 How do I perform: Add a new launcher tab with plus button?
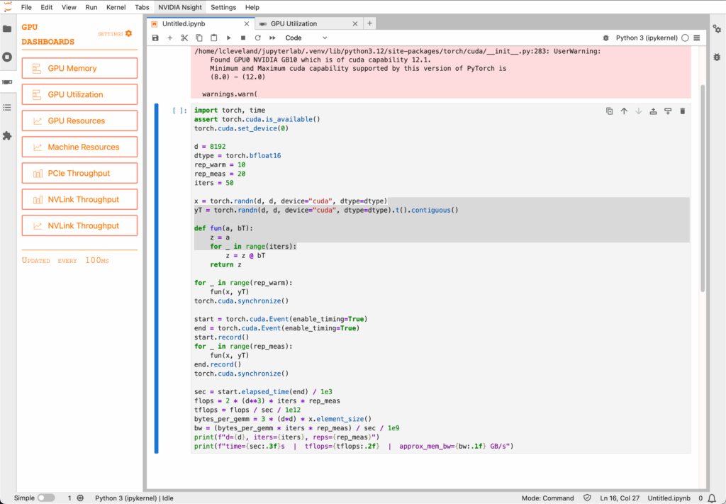[369, 23]
